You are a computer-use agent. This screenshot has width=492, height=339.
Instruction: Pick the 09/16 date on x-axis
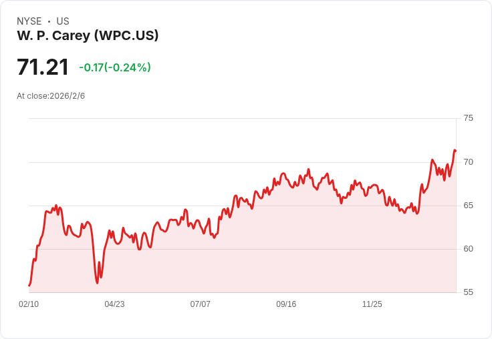click(286, 304)
